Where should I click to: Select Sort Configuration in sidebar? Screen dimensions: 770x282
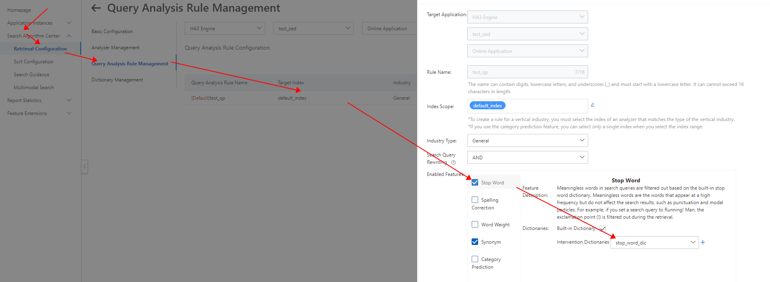click(33, 62)
